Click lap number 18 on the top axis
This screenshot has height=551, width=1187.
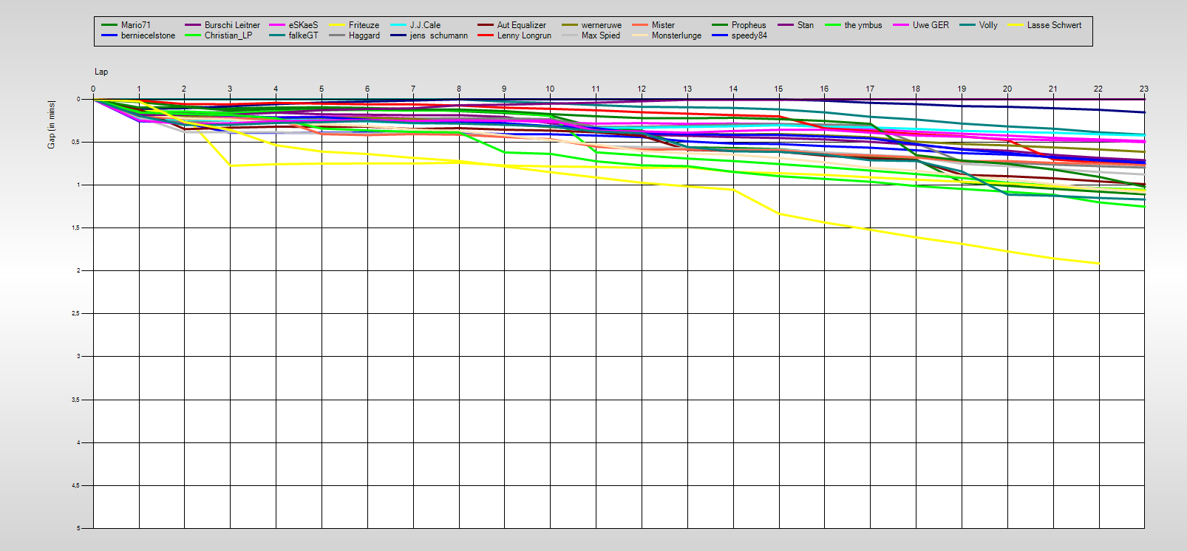tap(916, 89)
